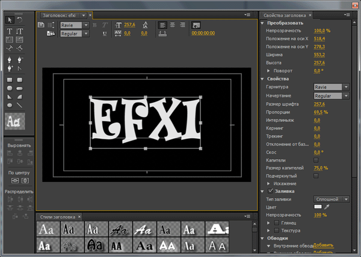Switch to Заголовок: efxi tab
The width and height of the screenshot is (361, 257).
59,16
